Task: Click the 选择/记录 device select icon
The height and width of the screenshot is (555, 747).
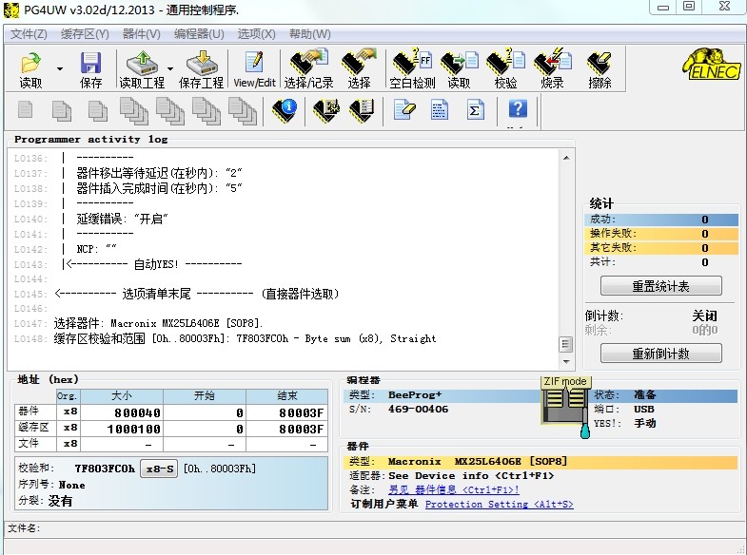Action: pyautogui.click(x=308, y=69)
